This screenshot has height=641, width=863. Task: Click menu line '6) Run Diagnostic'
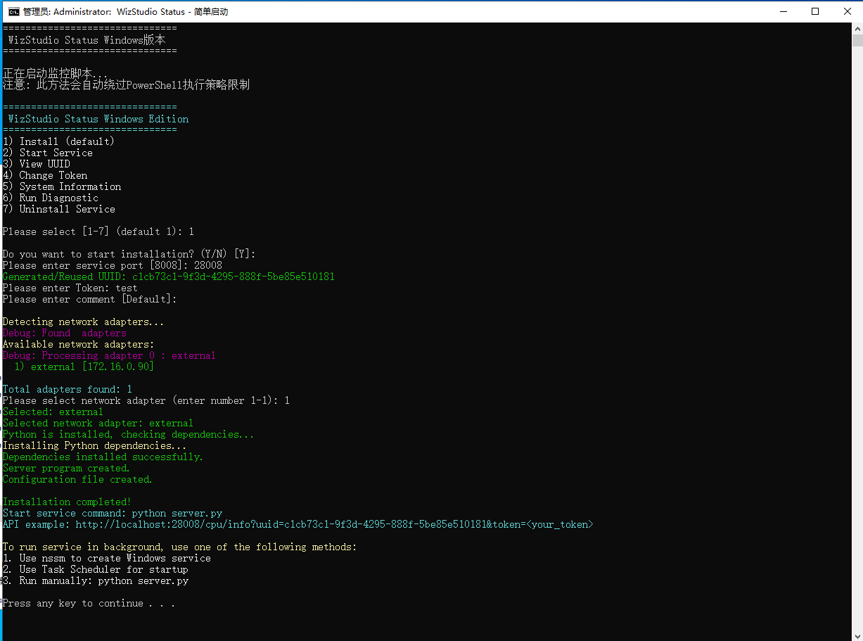(x=51, y=198)
